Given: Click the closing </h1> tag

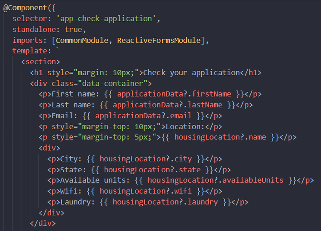Looking at the screenshot, I should click(251, 73).
